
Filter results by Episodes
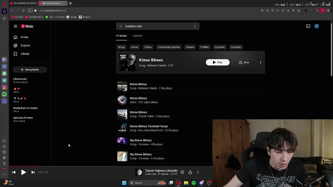(220, 47)
